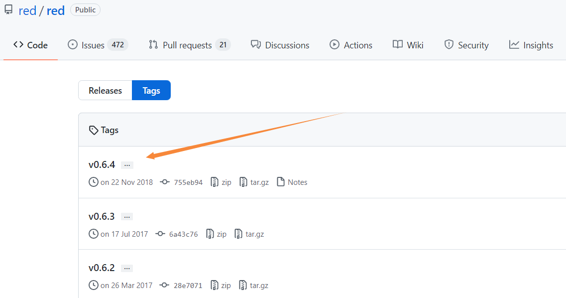The height and width of the screenshot is (298, 566).
Task: Expand the v0.6.4 tag details ellipsis
Action: click(x=127, y=165)
